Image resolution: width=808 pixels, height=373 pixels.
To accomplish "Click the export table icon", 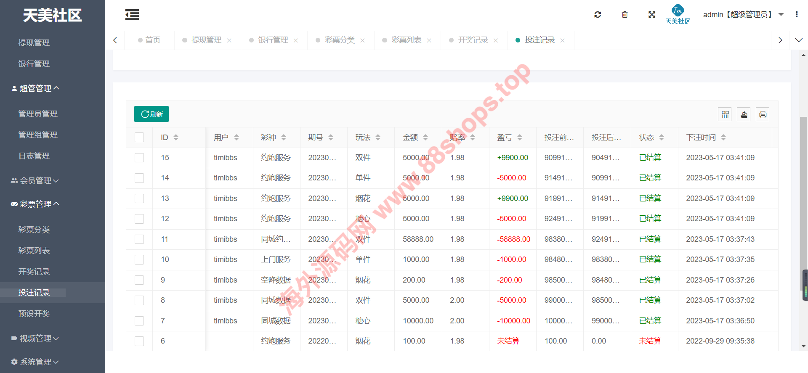I will 744,114.
